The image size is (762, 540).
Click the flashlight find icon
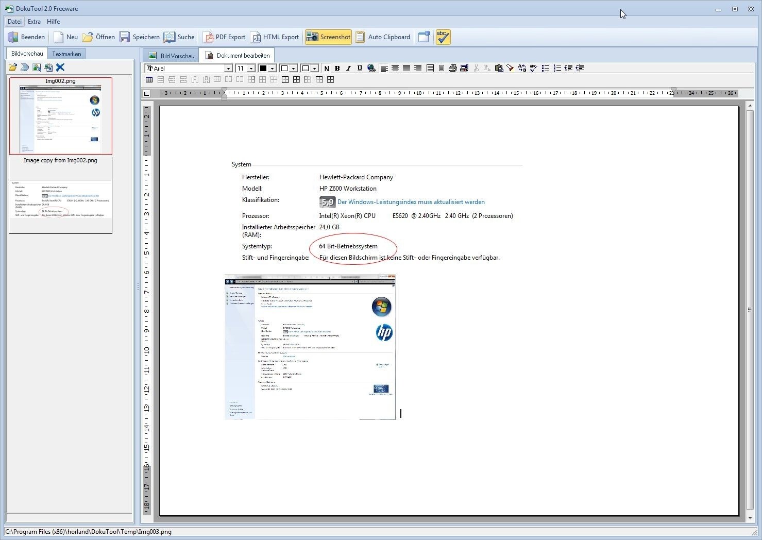click(x=510, y=68)
